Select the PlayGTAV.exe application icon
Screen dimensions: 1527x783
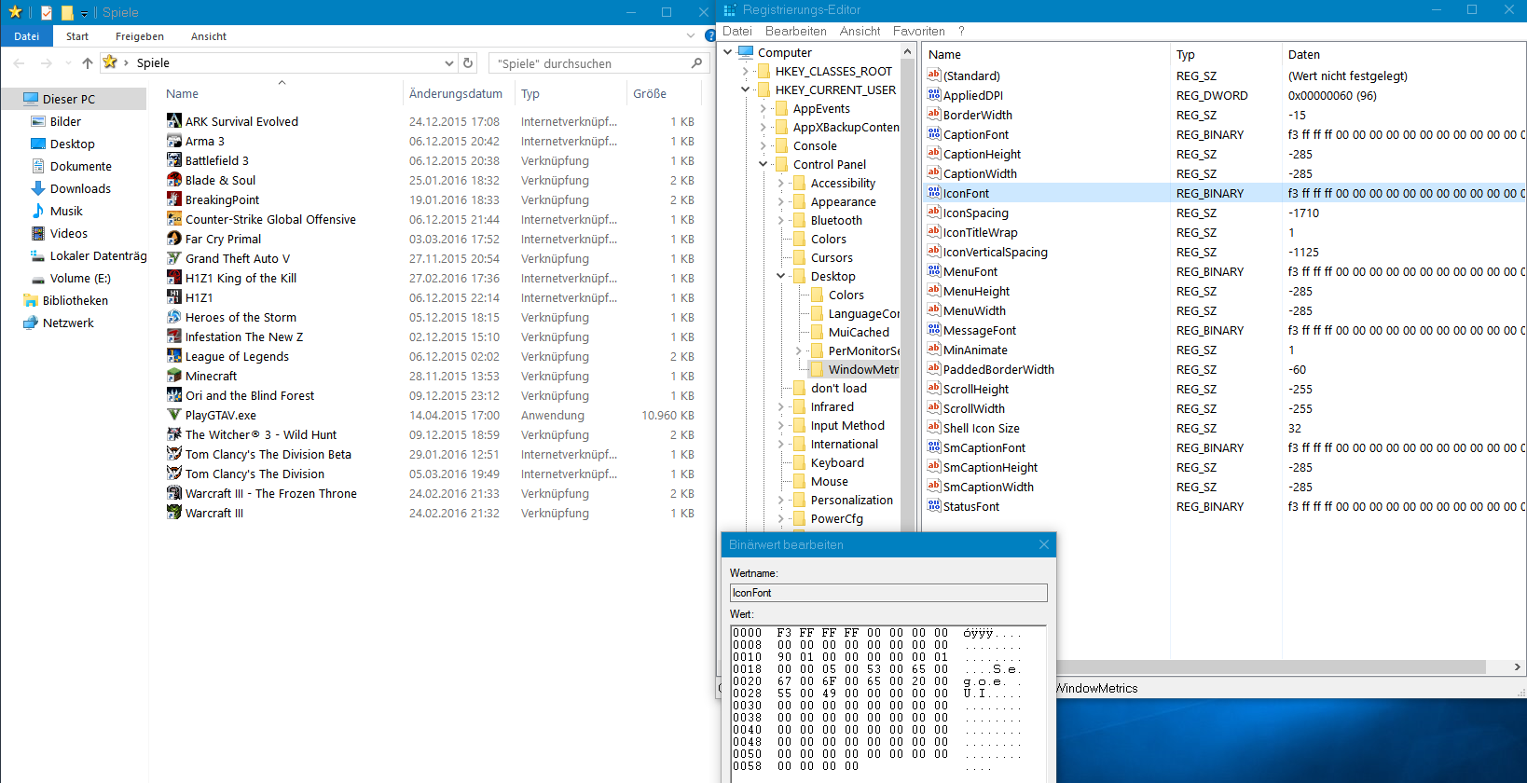click(174, 414)
